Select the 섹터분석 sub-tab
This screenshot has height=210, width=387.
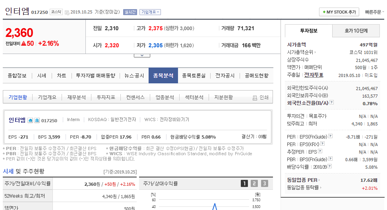point(194,97)
